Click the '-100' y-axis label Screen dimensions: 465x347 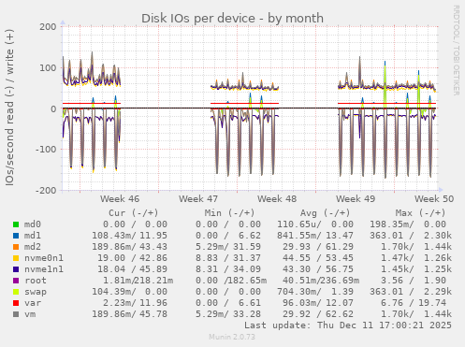tap(46, 150)
